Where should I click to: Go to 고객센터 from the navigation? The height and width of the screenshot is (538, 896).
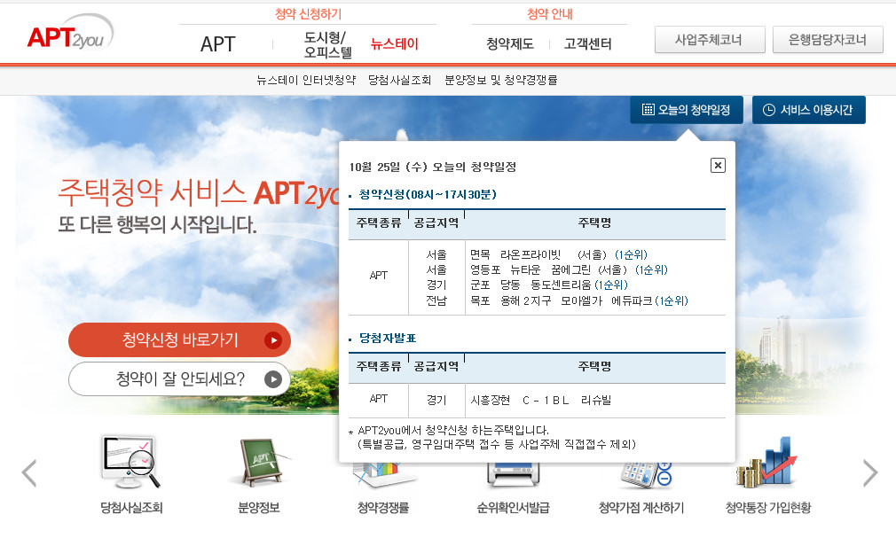592,43
